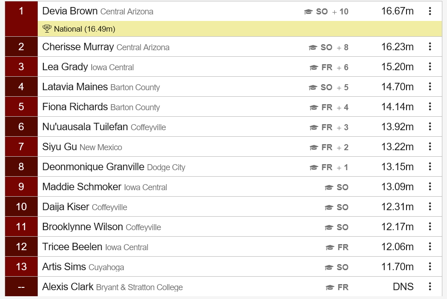Open the kebab menu for Devia Brown
This screenshot has width=447, height=299.
(429, 11)
